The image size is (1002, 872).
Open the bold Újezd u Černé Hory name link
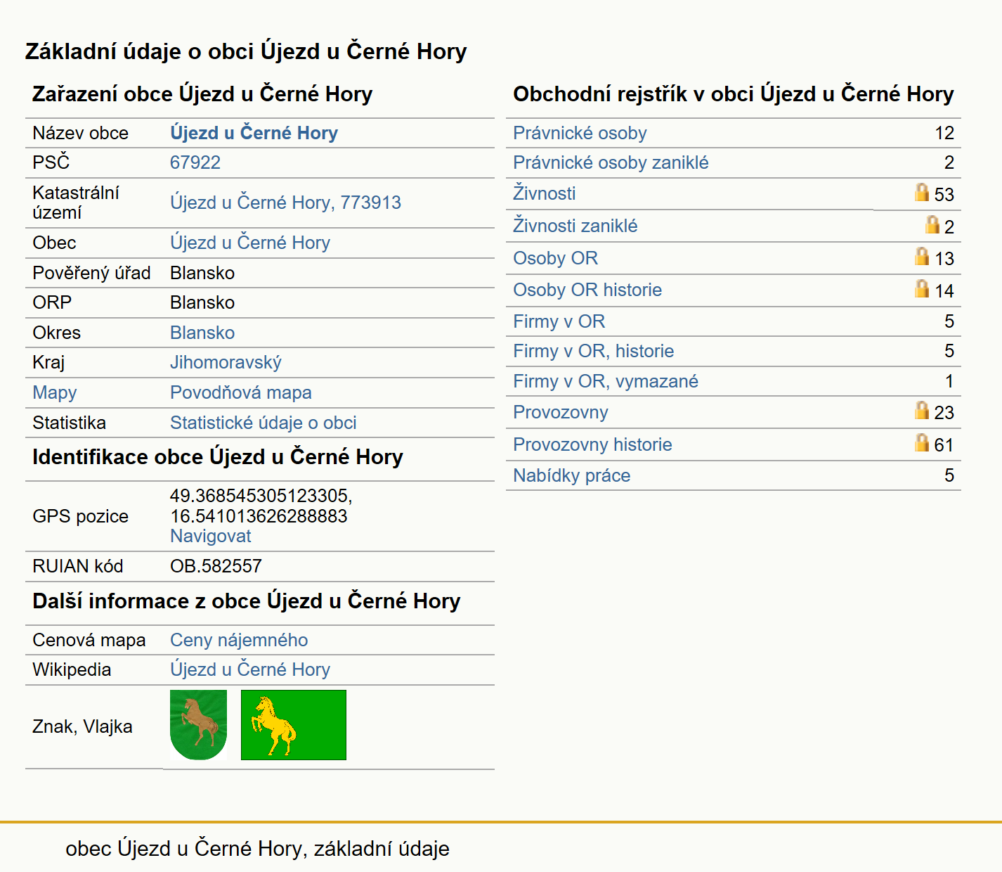coord(254,133)
